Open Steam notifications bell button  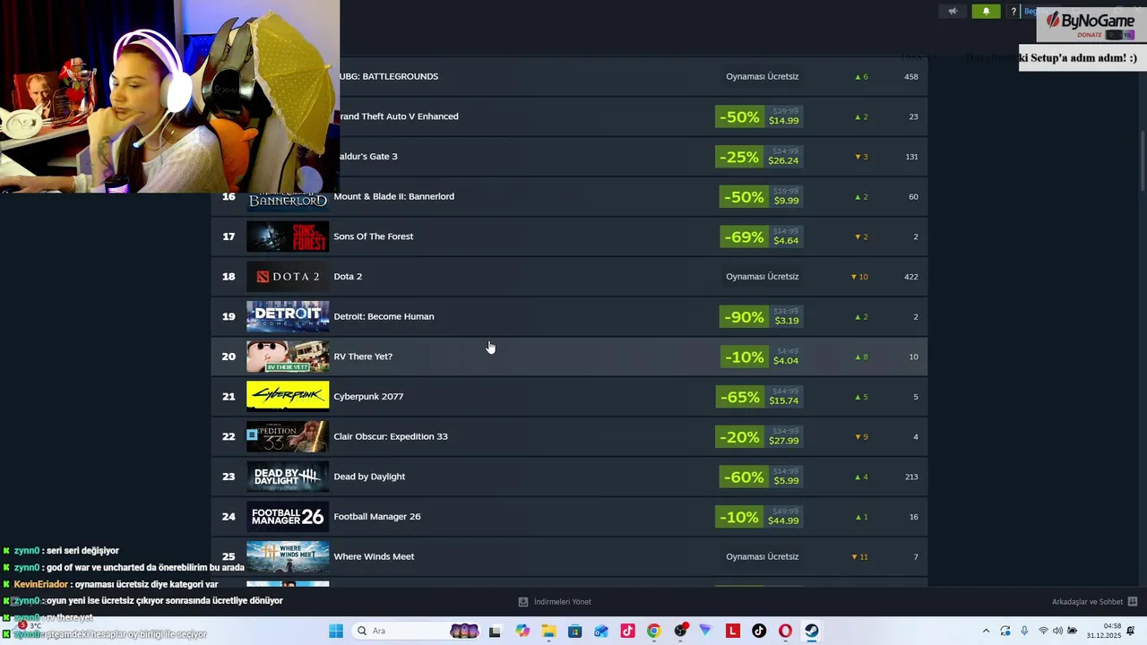(986, 12)
